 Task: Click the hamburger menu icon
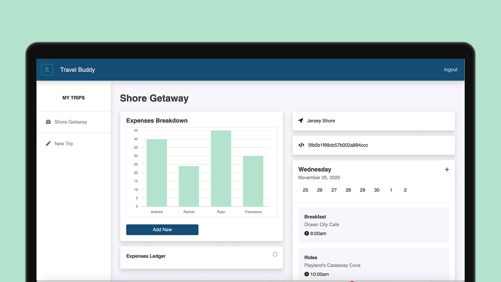(47, 69)
